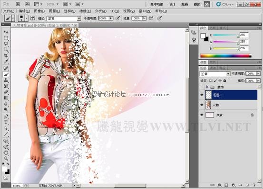Switch to 设计 workspace

tap(172, 4)
